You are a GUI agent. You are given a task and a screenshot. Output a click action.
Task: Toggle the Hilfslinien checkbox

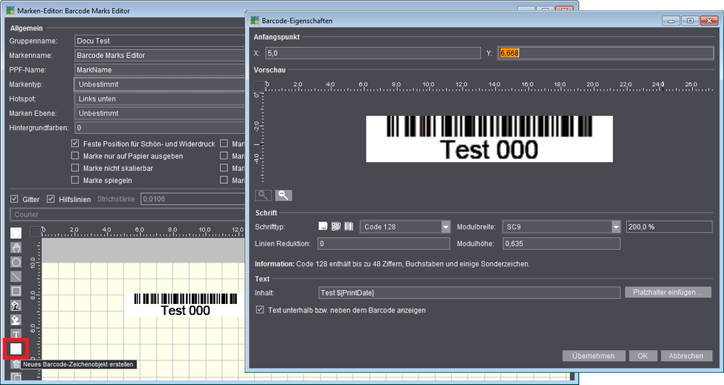pos(51,199)
